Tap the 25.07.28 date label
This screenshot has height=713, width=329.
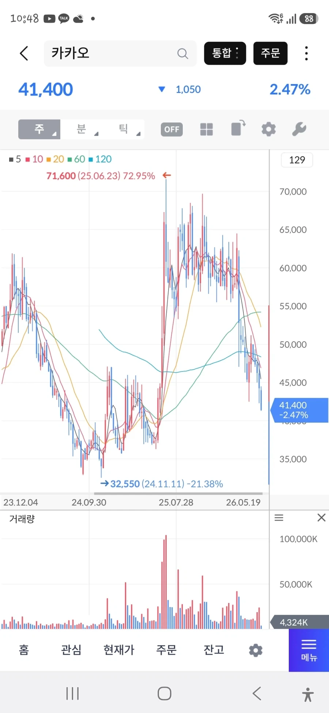[176, 502]
